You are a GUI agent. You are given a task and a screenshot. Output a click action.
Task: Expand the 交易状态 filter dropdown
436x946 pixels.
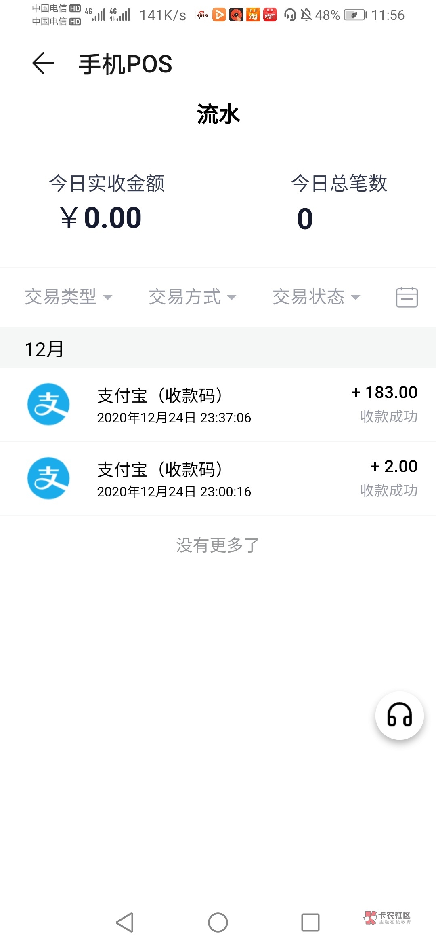(x=316, y=297)
